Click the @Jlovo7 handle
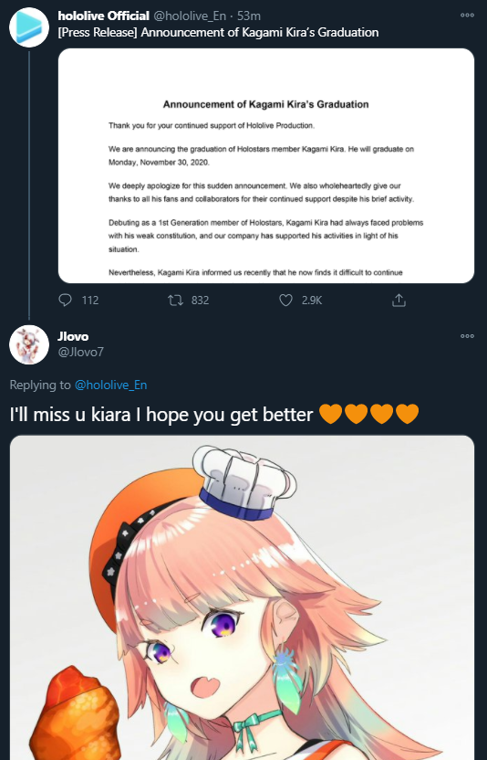The image size is (487, 760). (81, 352)
